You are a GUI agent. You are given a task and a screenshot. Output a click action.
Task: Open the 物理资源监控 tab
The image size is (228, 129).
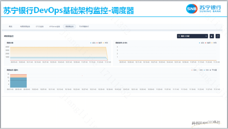25,27
